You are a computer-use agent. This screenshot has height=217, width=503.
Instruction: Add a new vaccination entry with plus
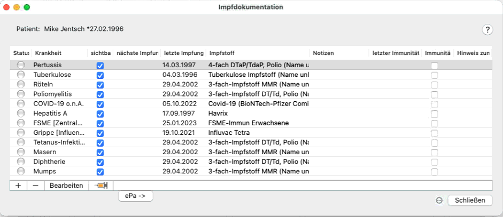[19, 186]
